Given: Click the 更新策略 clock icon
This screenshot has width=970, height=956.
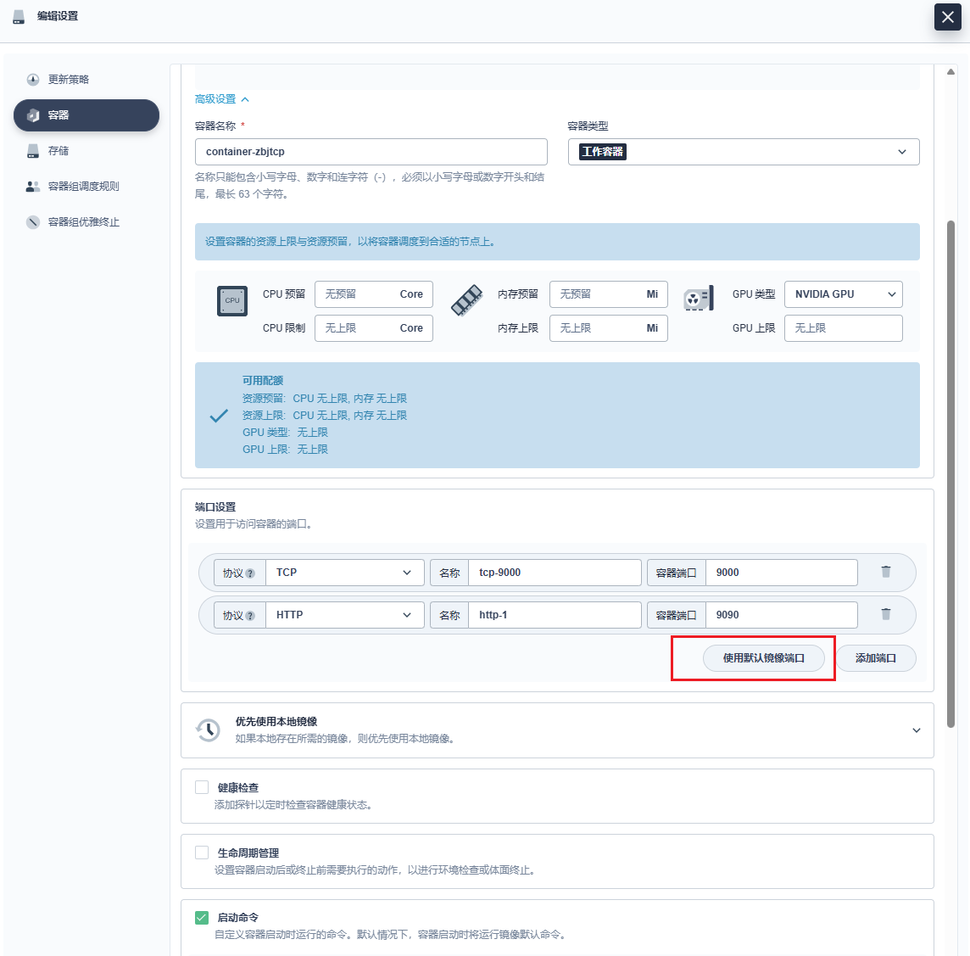Looking at the screenshot, I should [33, 80].
